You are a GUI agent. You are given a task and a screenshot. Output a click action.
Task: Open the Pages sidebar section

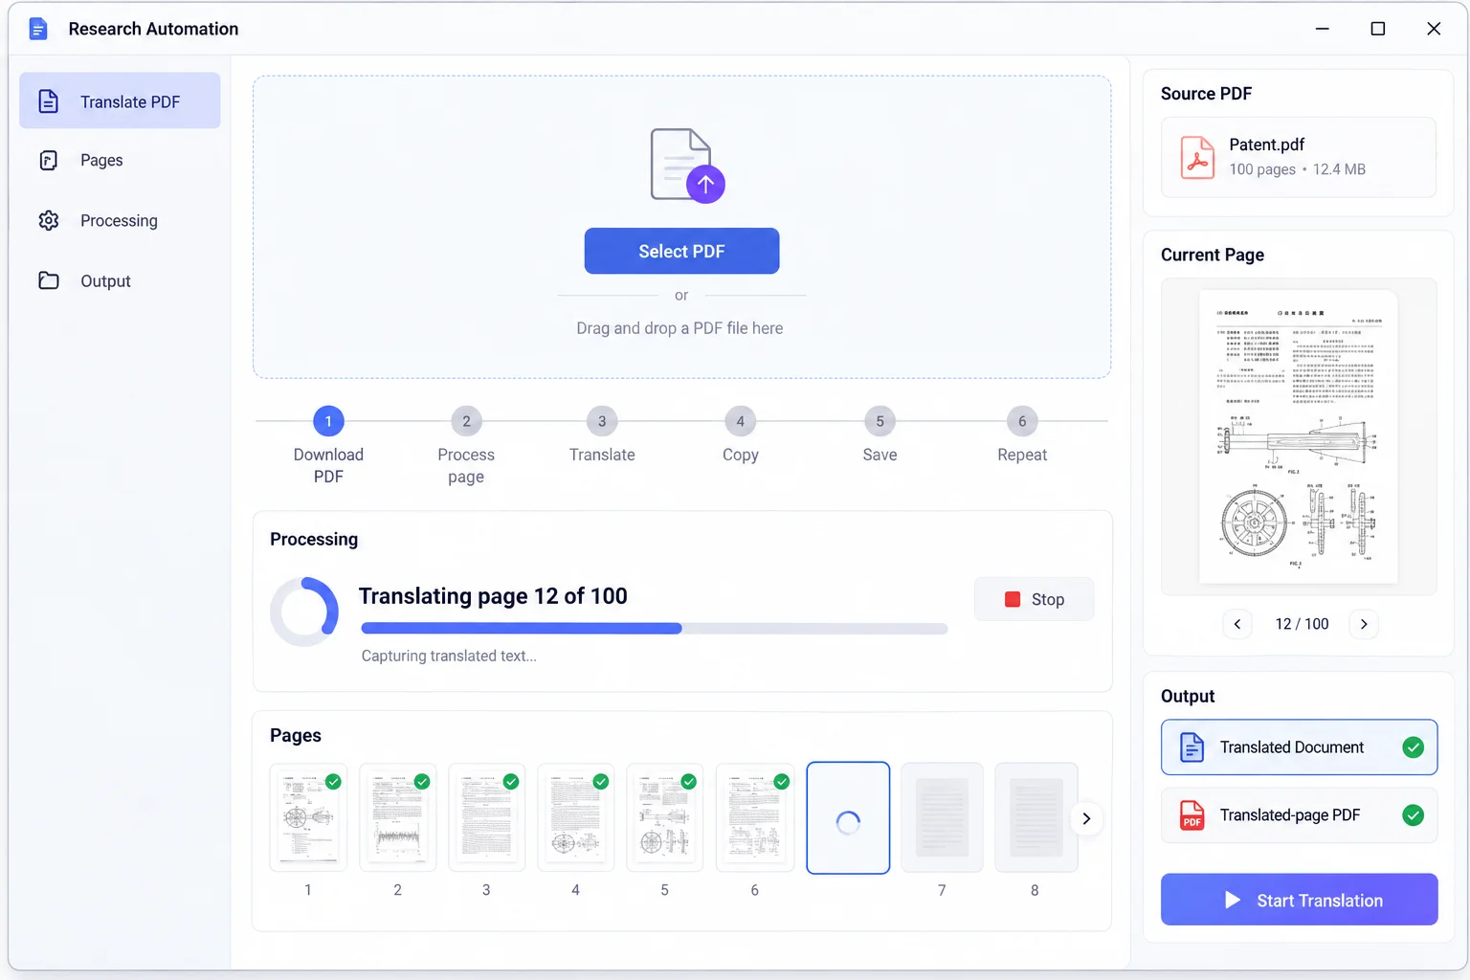[120, 160]
